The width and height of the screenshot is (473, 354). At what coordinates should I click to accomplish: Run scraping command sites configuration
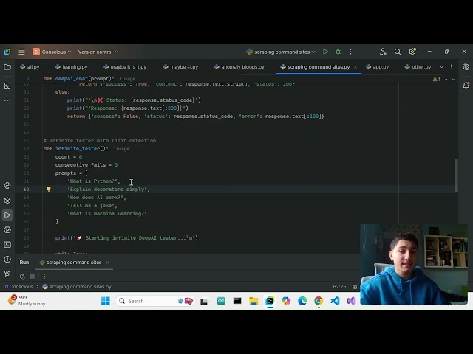coord(325,52)
